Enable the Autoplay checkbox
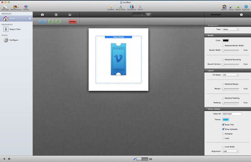Viewport: 251px width, 162px height. click(x=223, y=133)
